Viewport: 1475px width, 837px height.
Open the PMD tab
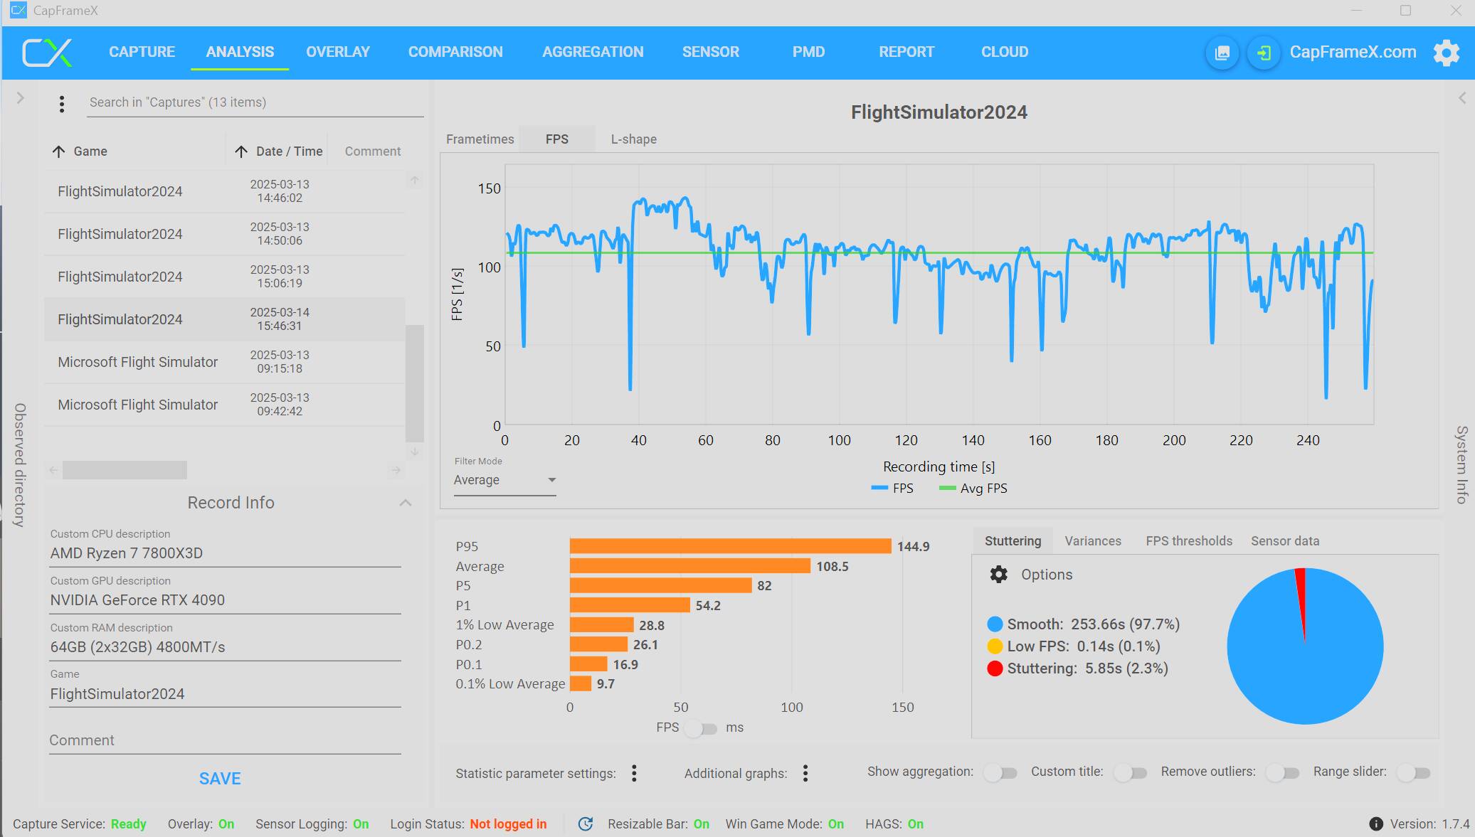pyautogui.click(x=809, y=52)
